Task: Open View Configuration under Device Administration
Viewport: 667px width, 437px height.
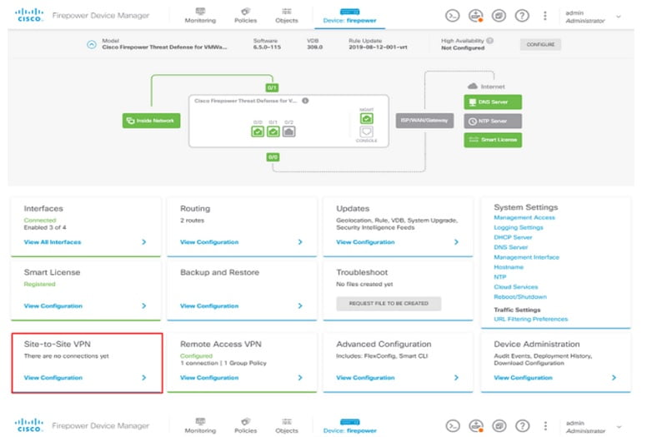Action: (x=523, y=378)
